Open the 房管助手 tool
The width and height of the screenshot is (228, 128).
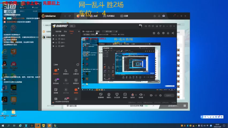click(x=66, y=72)
